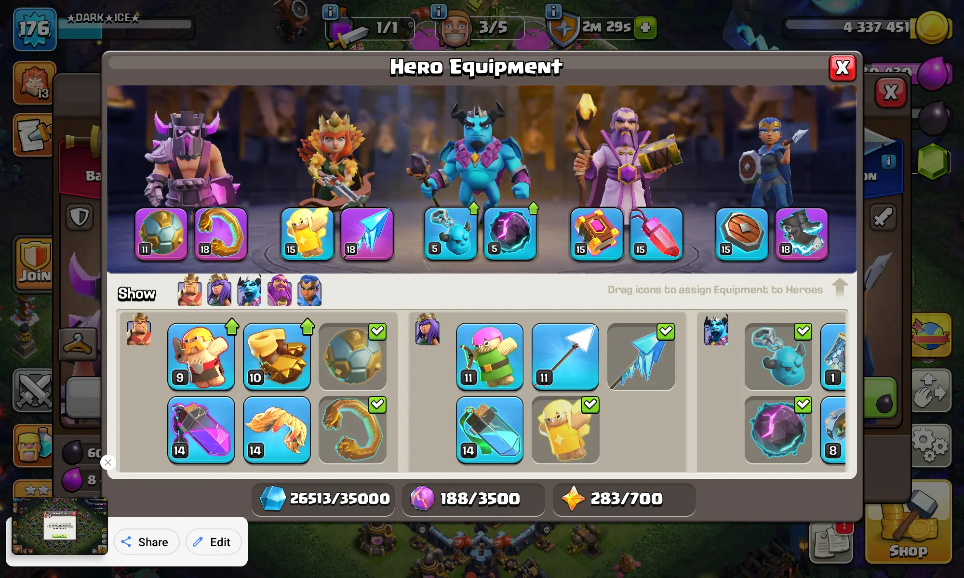Choose the level 14 Healer Puppet potion
The height and width of the screenshot is (578, 964).
coord(490,430)
